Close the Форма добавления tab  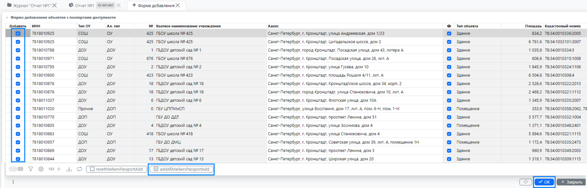(x=179, y=6)
